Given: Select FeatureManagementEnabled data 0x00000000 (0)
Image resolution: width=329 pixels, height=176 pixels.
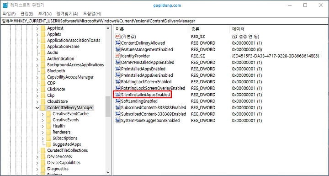Looking at the screenshot, I should [247, 49].
